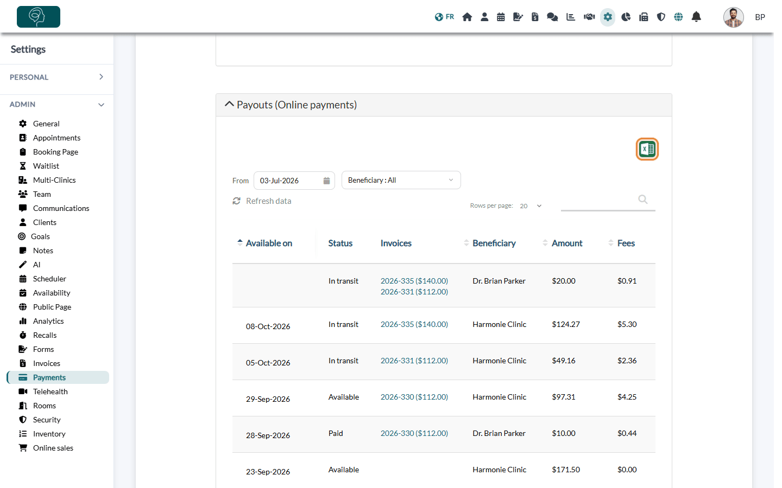782x488 pixels.
Task: Collapse the ADMIN settings section
Action: click(x=56, y=104)
